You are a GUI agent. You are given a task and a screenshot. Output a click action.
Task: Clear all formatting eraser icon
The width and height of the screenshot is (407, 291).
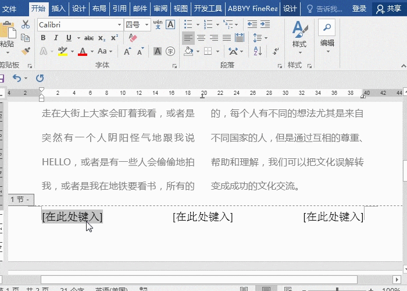133,38
